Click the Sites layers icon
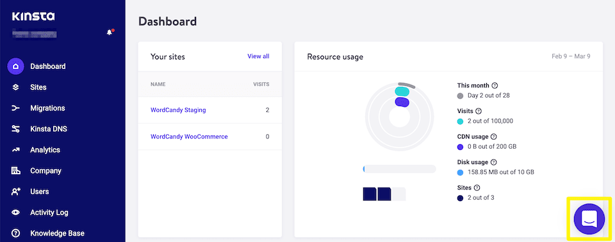The image size is (615, 242). tap(15, 87)
